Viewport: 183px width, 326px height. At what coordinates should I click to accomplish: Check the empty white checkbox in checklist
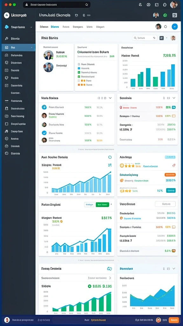(79, 81)
